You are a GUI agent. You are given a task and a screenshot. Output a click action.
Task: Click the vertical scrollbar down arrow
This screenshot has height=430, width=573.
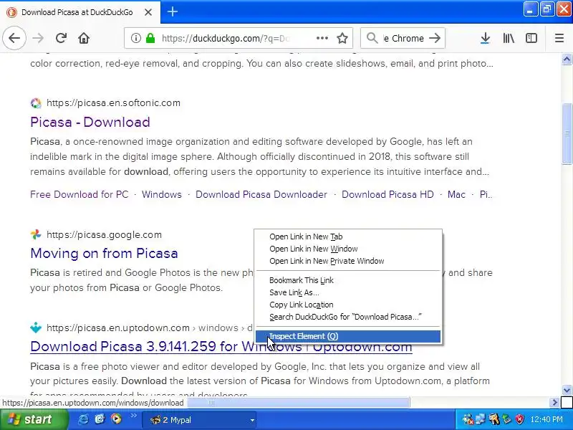tap(567, 390)
